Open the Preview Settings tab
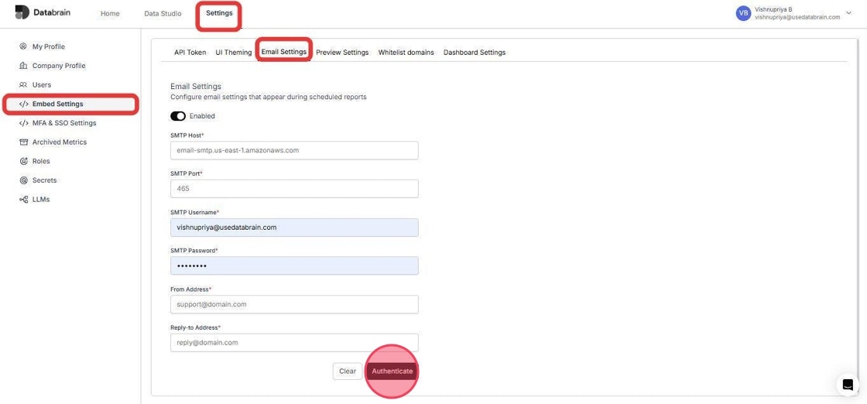 pos(342,53)
